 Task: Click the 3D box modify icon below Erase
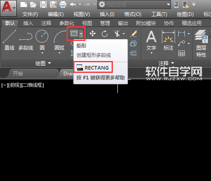pyautogui.click(x=133, y=44)
